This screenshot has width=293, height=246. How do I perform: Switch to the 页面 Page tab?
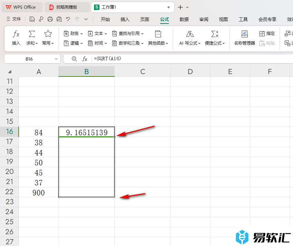[145, 19]
